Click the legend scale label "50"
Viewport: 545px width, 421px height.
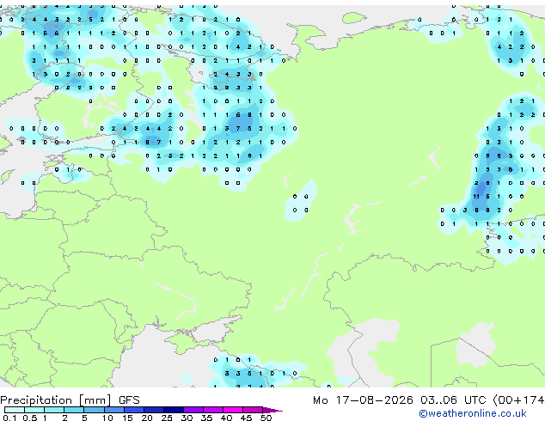(266, 418)
